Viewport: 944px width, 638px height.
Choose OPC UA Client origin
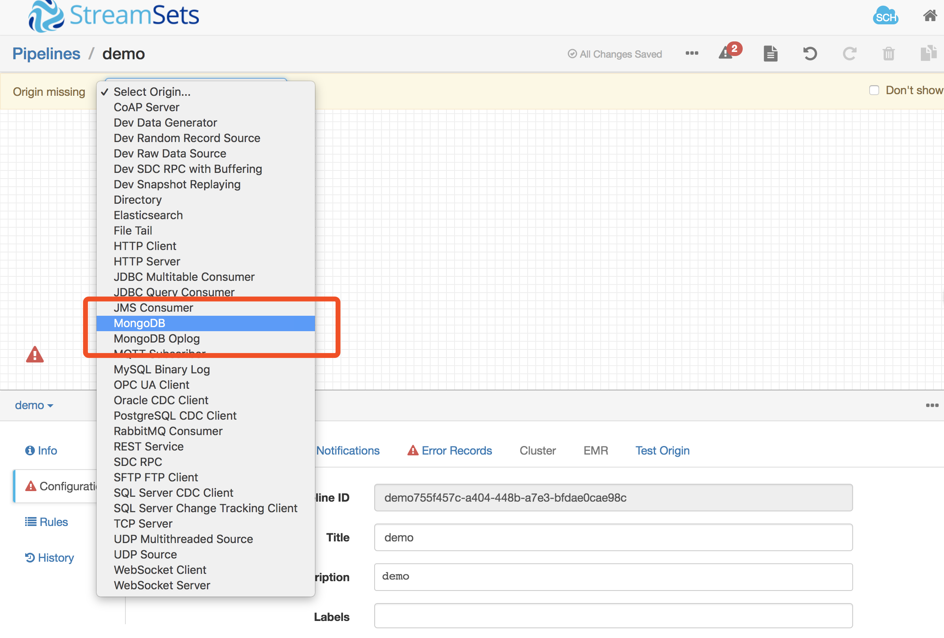tap(205, 385)
